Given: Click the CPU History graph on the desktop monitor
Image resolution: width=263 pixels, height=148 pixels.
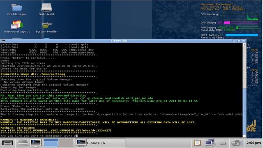Looking at the screenshot, I should click(x=240, y=17).
